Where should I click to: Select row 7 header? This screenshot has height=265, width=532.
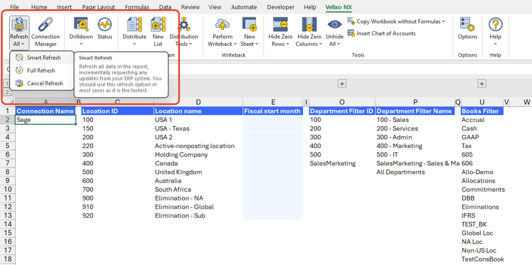coord(7,163)
